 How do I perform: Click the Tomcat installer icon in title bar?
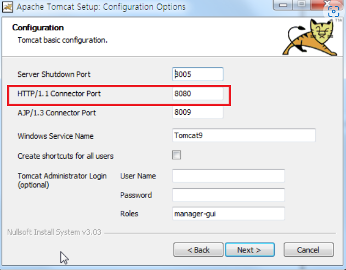click(x=8, y=7)
